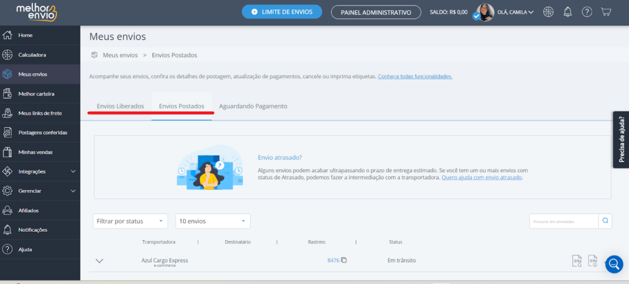
Task: Click the Procurar em atividades search field
Action: pos(564,221)
